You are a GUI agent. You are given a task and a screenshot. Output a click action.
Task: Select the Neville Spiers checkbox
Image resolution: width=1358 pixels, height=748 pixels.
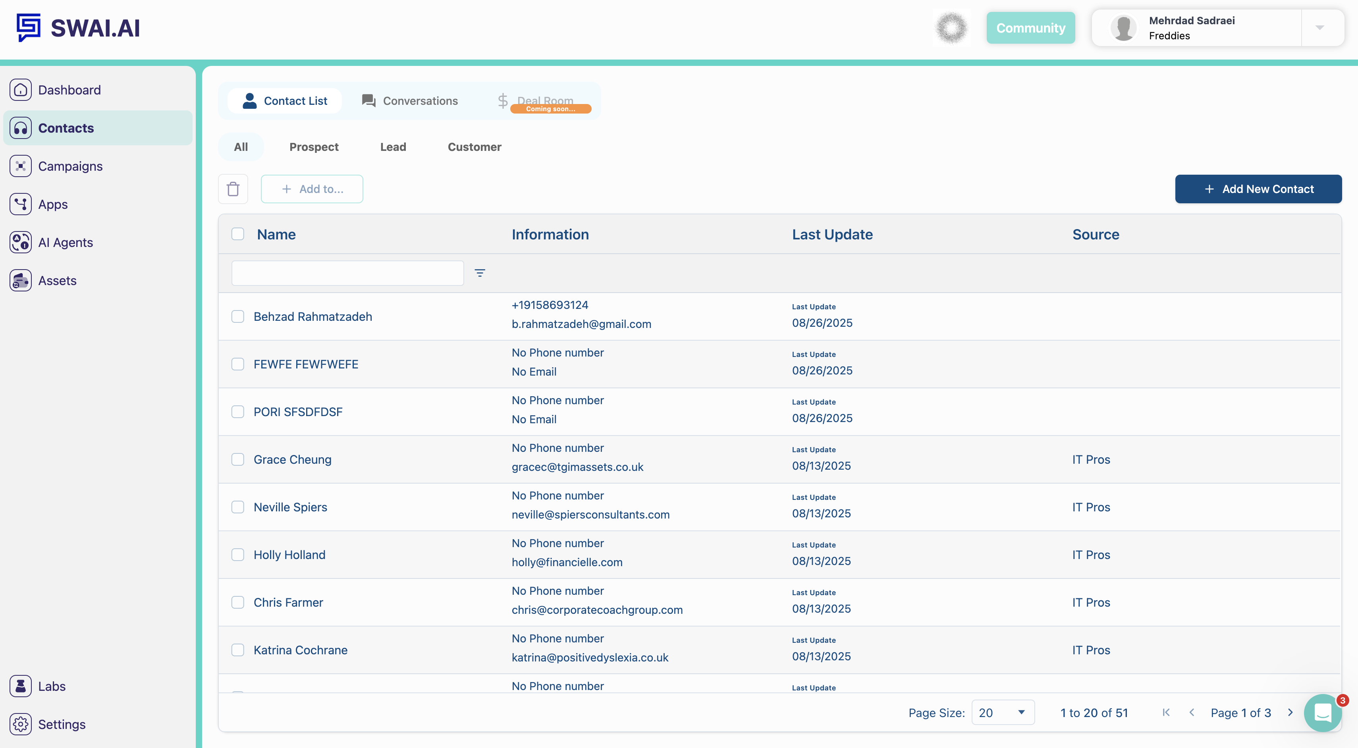click(x=238, y=507)
